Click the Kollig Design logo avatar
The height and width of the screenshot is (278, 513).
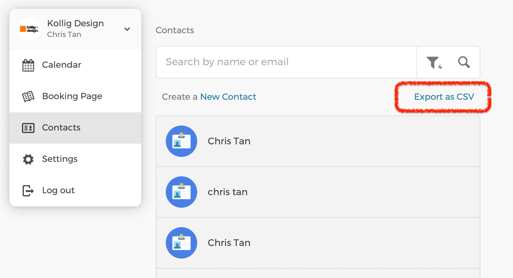pyautogui.click(x=30, y=29)
